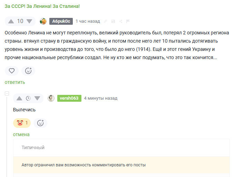The image size is (236, 177).
Task: Downvote the comment by A6puk0c
Action: pyautogui.click(x=29, y=21)
